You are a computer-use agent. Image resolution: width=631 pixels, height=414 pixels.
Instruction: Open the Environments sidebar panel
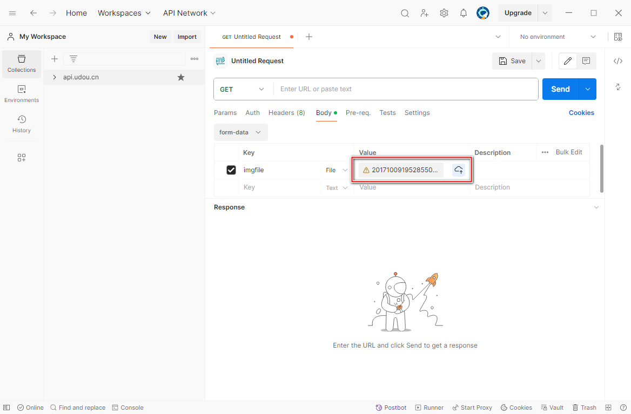pyautogui.click(x=22, y=93)
